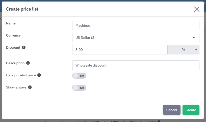Click the Show always info icon
This screenshot has width=206, height=122.
tap(30, 87)
